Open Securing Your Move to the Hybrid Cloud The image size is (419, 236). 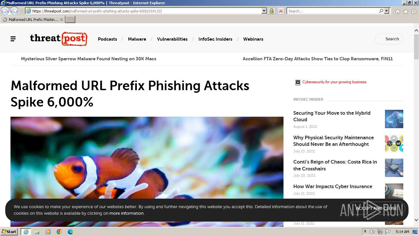coord(332,116)
